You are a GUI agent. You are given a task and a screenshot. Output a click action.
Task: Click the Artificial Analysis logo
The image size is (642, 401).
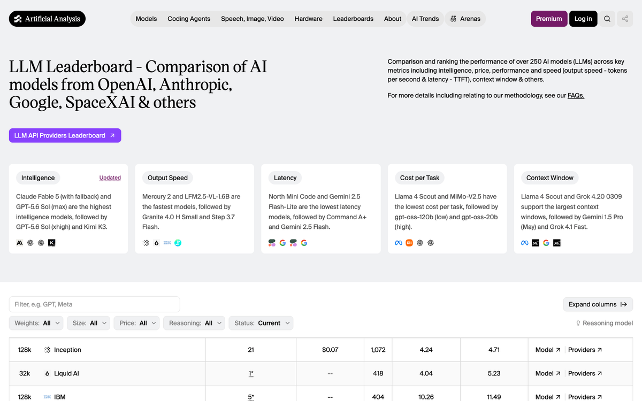[47, 19]
